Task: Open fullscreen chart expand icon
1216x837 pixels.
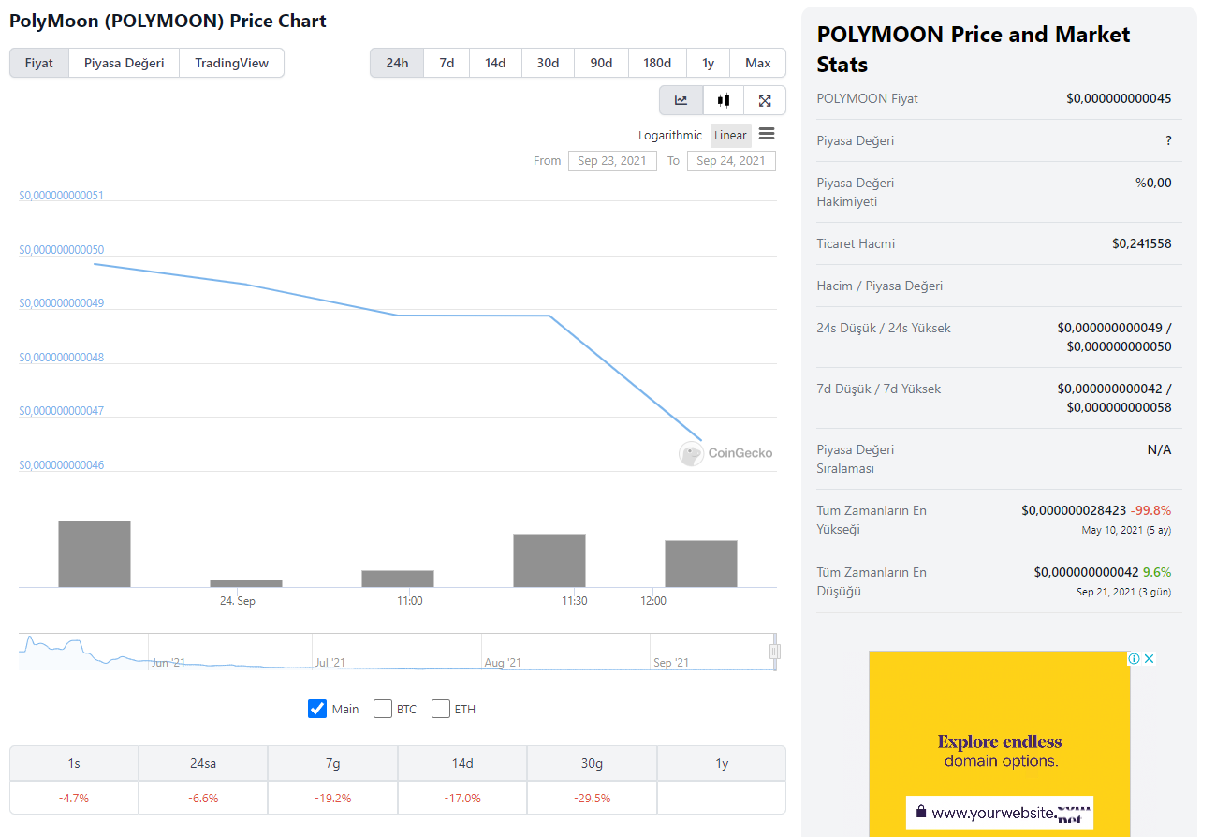Action: [x=765, y=100]
